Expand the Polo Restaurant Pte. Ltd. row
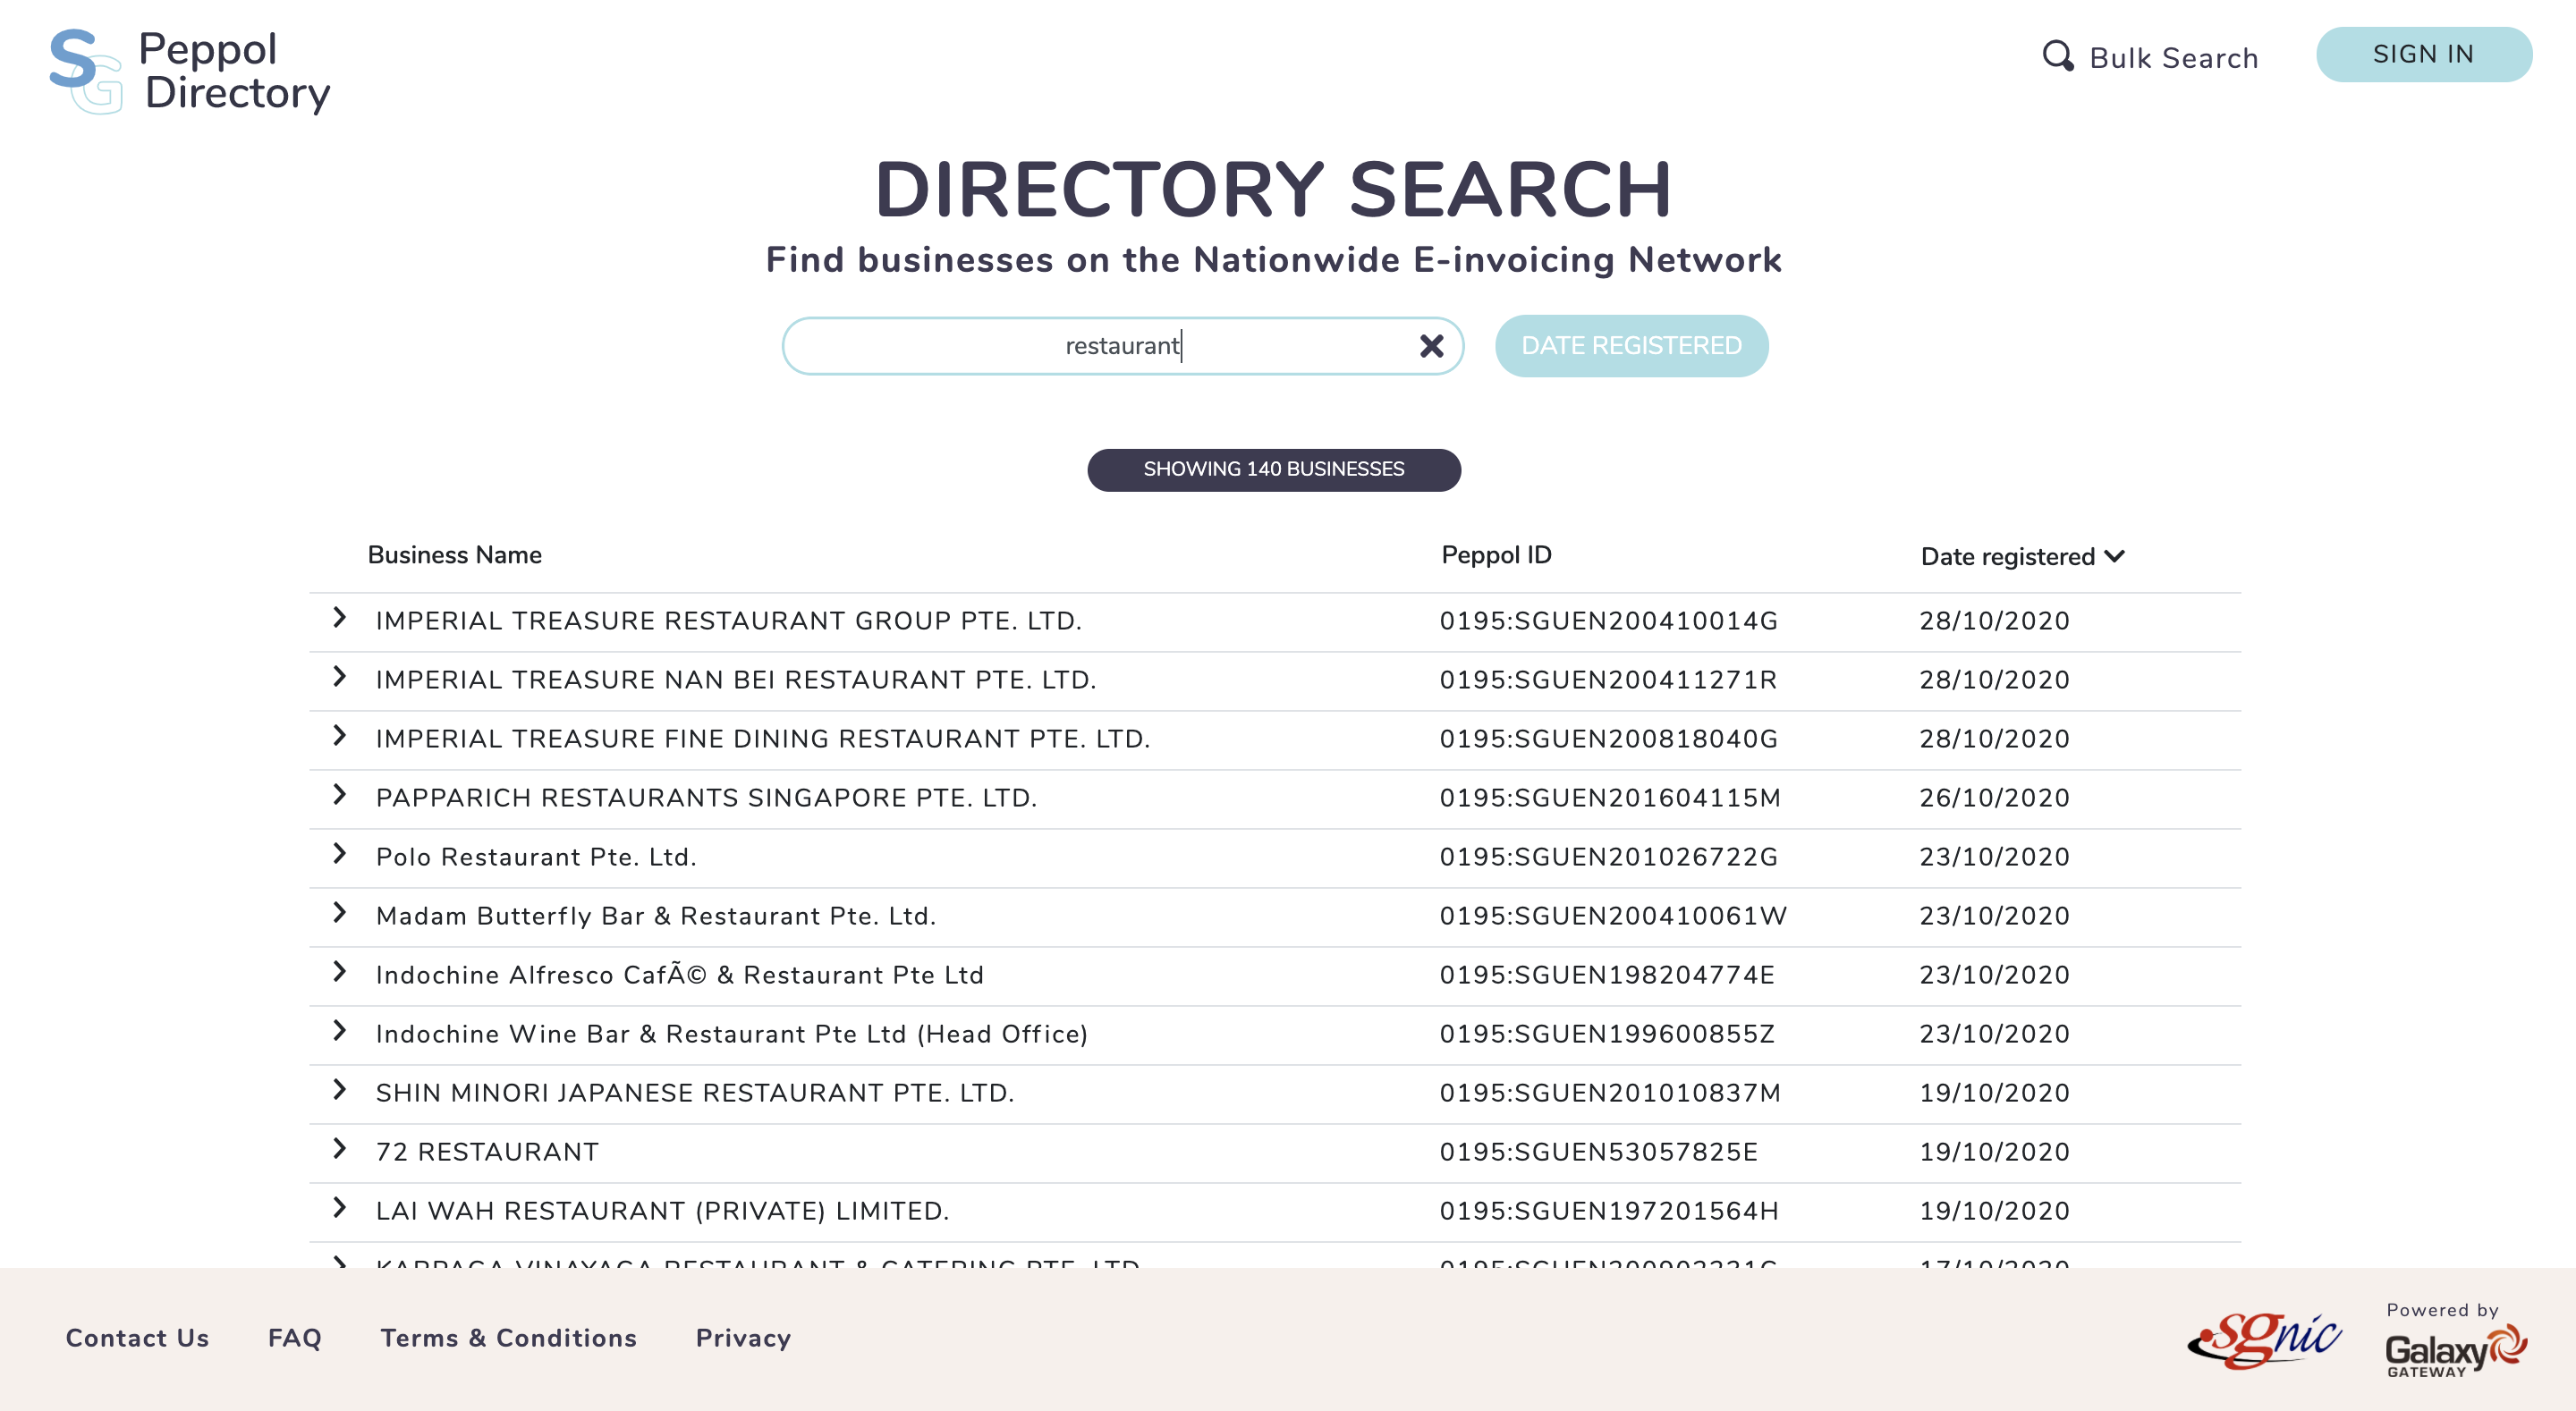The height and width of the screenshot is (1411, 2576). 340,854
